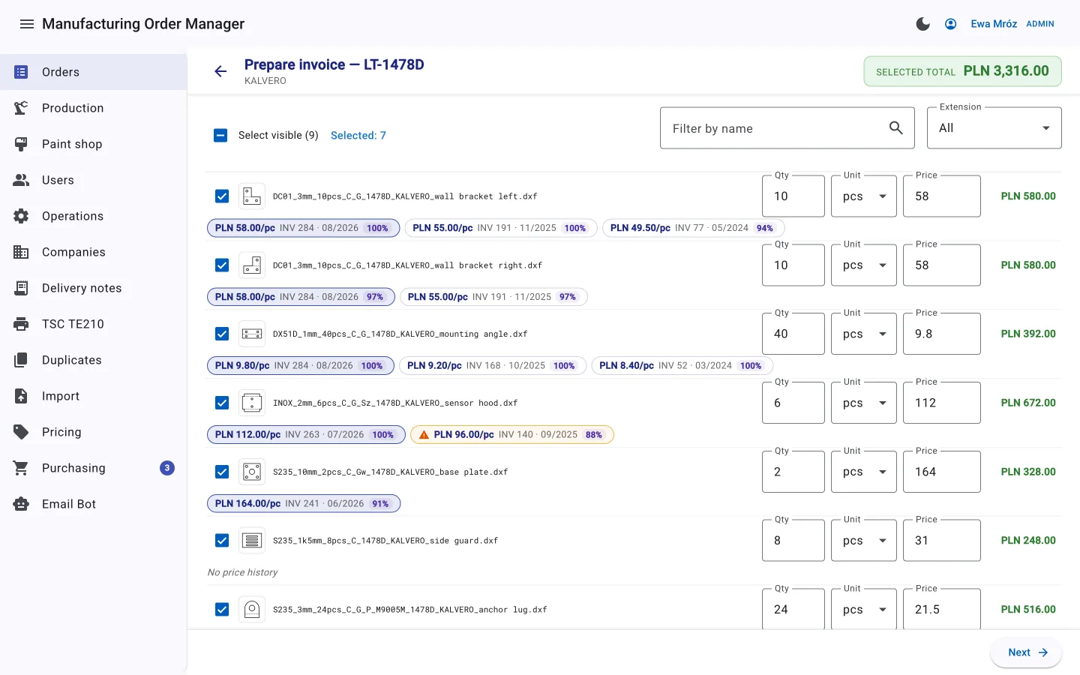Toggle the Select visible (9) checkbox

pos(220,135)
